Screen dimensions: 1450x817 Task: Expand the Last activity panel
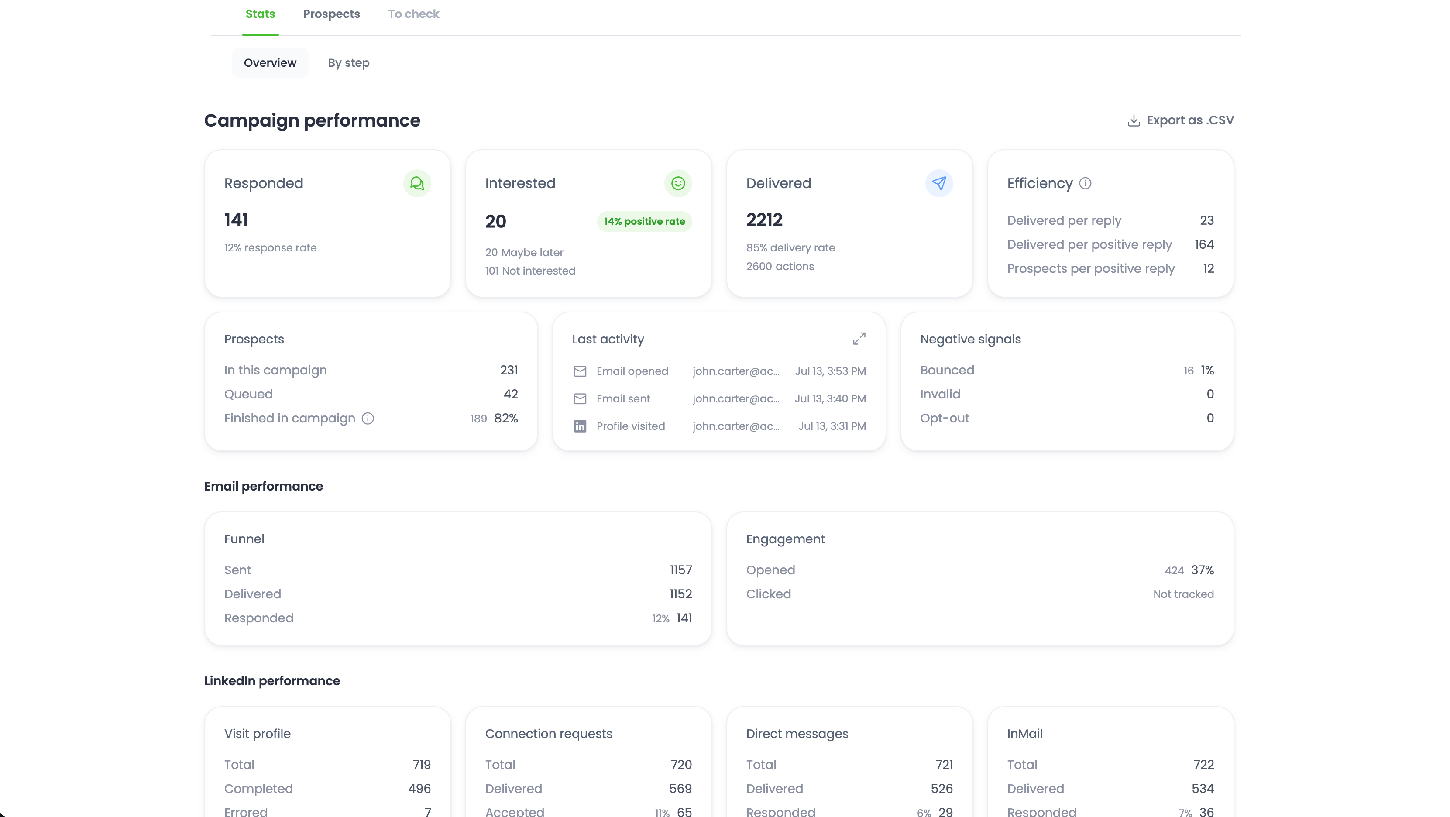click(859, 339)
